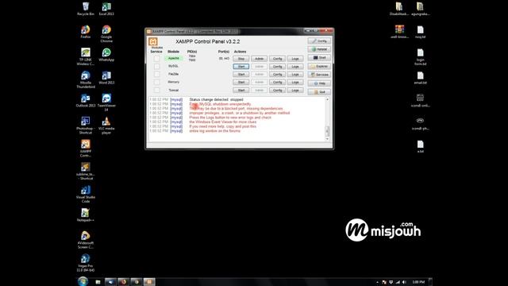The image size is (508, 286).
Task: Open the Explorer button in XAMPP
Action: [319, 66]
